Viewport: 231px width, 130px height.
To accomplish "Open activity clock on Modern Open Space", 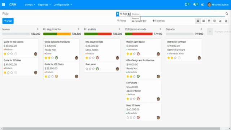I will pos(138,54).
